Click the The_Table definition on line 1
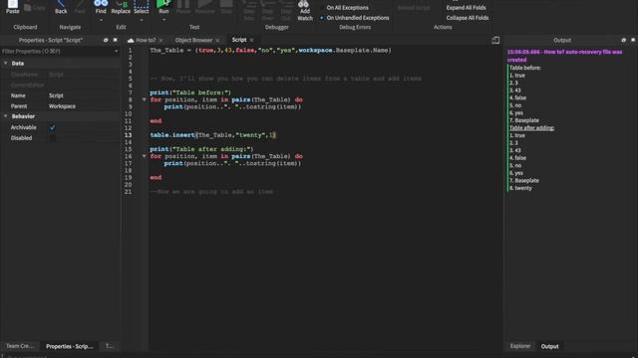This screenshot has height=358, width=638. tap(270, 51)
